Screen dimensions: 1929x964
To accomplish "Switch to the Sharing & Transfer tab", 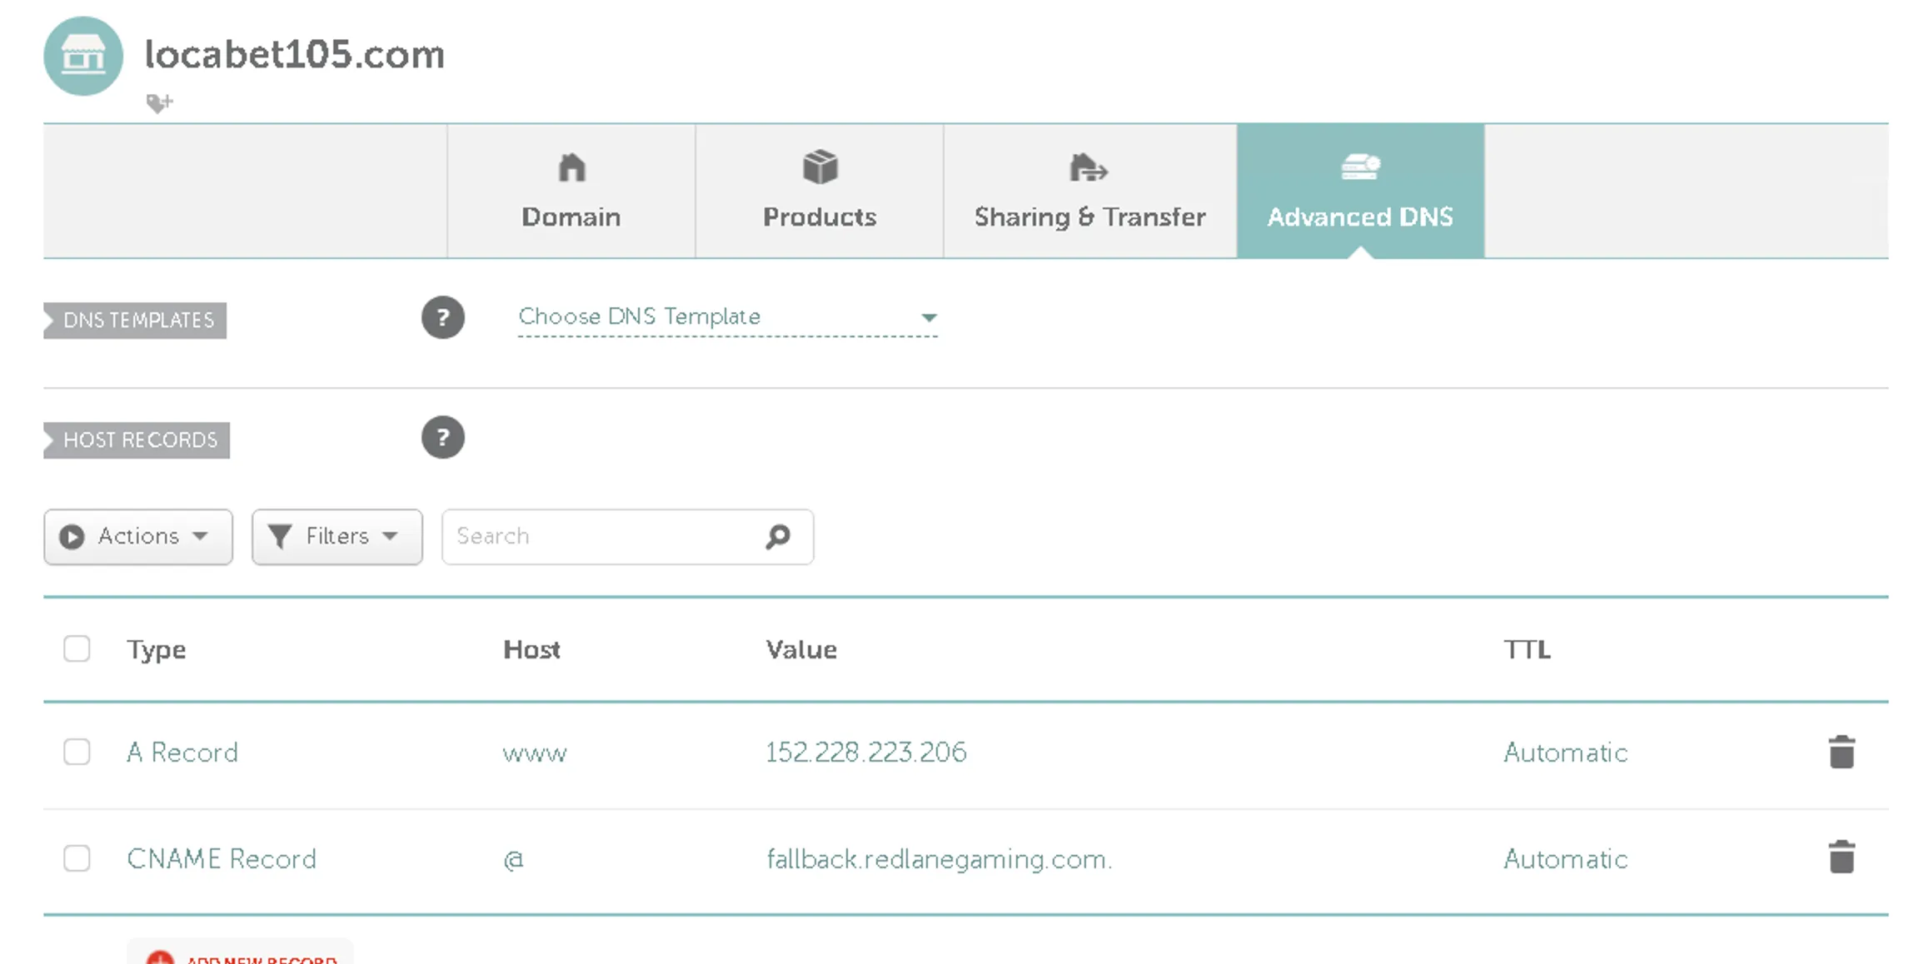I will point(1089,191).
